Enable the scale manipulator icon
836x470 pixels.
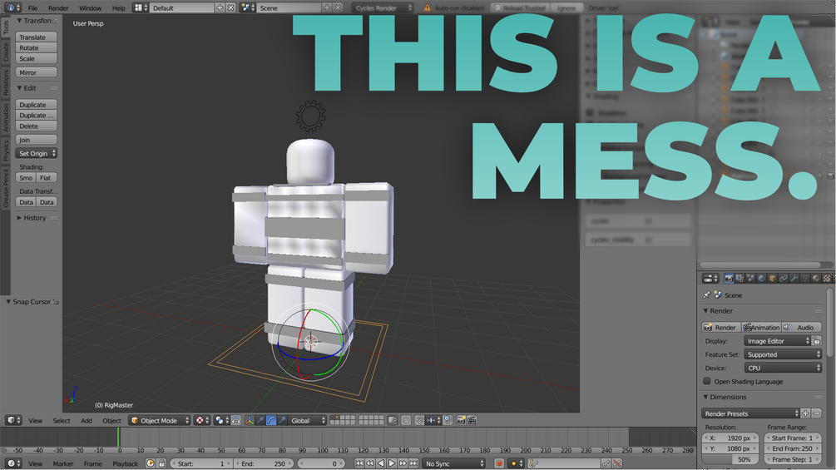click(x=281, y=420)
